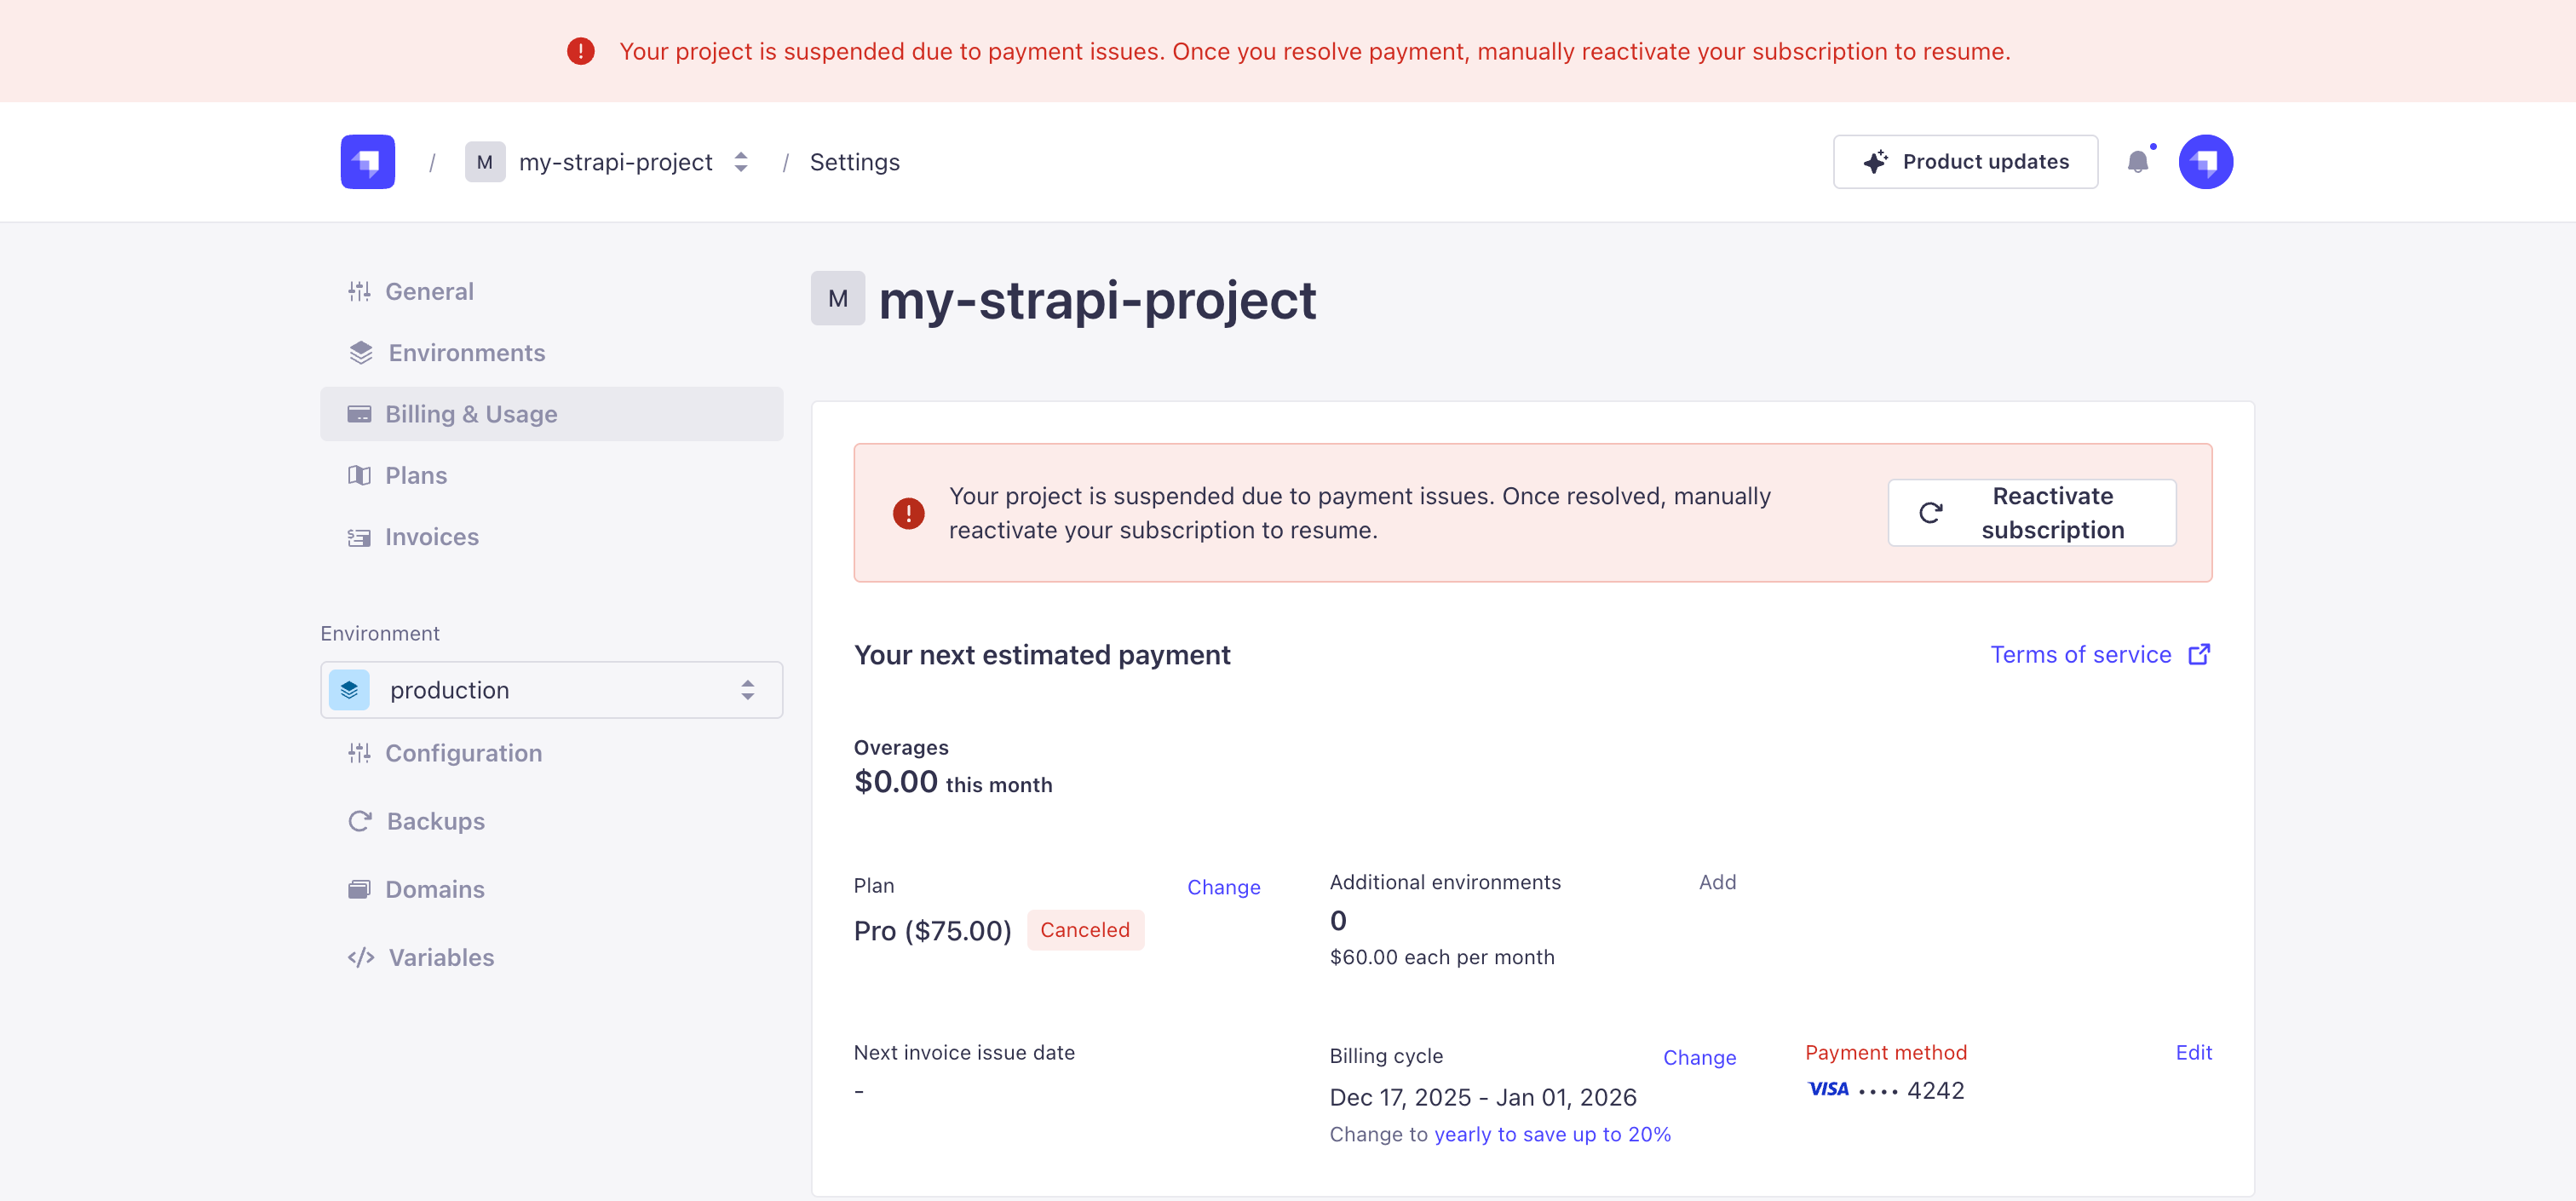This screenshot has width=2576, height=1201.
Task: Click yearly to save up to 20% link
Action: click(1552, 1134)
